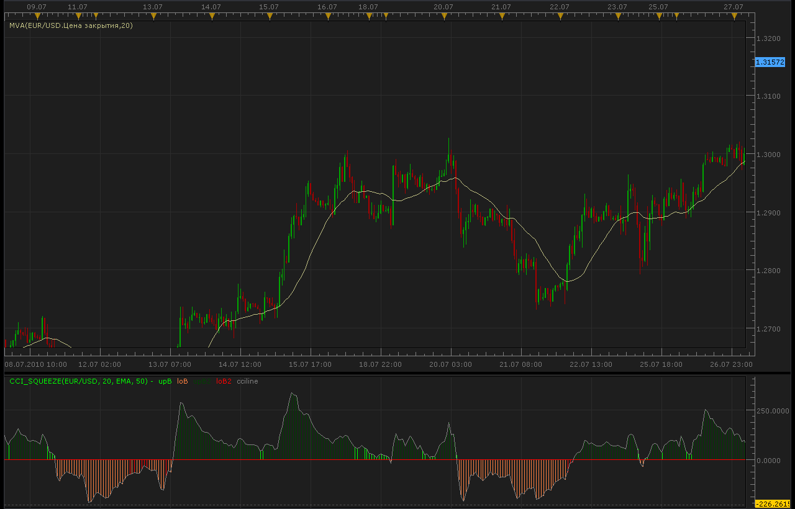The width and height of the screenshot is (795, 509).
Task: Click the 1.3200 price axis label
Action: [x=768, y=38]
